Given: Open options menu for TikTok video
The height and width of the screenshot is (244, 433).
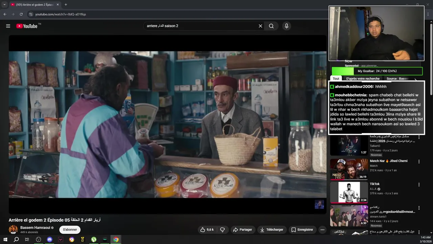Looking at the screenshot, I should tap(419, 185).
